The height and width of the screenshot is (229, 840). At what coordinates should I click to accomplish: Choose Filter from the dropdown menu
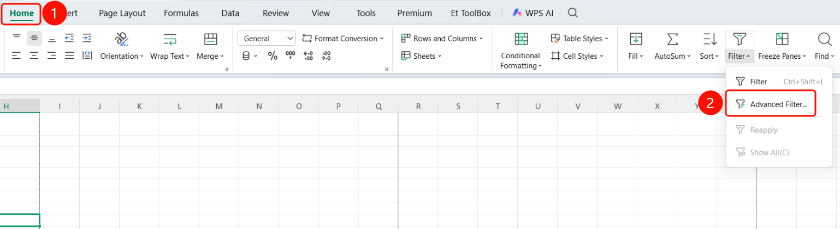(779, 82)
